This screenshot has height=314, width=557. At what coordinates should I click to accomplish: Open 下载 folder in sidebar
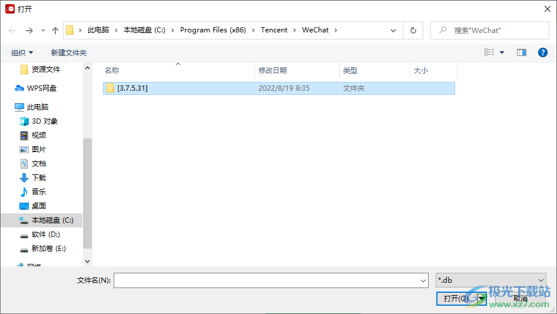39,178
